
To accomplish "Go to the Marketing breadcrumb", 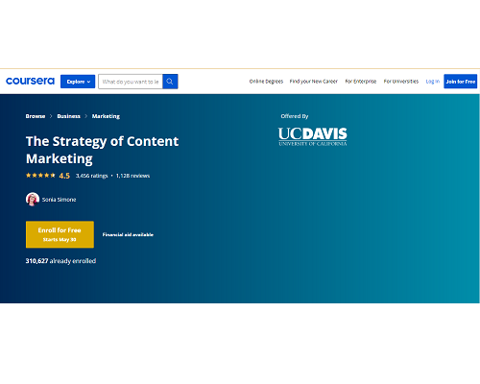I will point(106,116).
